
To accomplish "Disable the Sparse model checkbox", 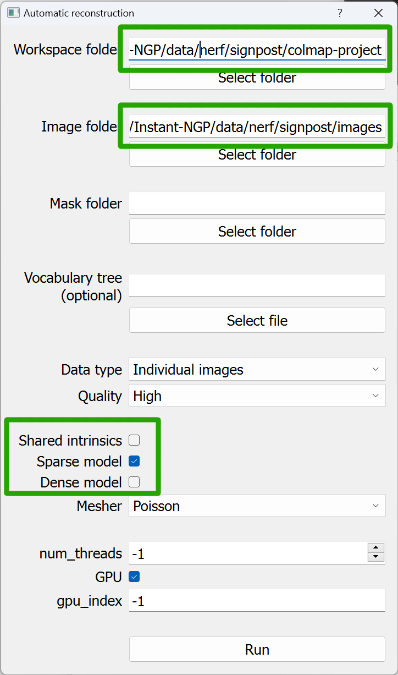I will (x=134, y=461).
